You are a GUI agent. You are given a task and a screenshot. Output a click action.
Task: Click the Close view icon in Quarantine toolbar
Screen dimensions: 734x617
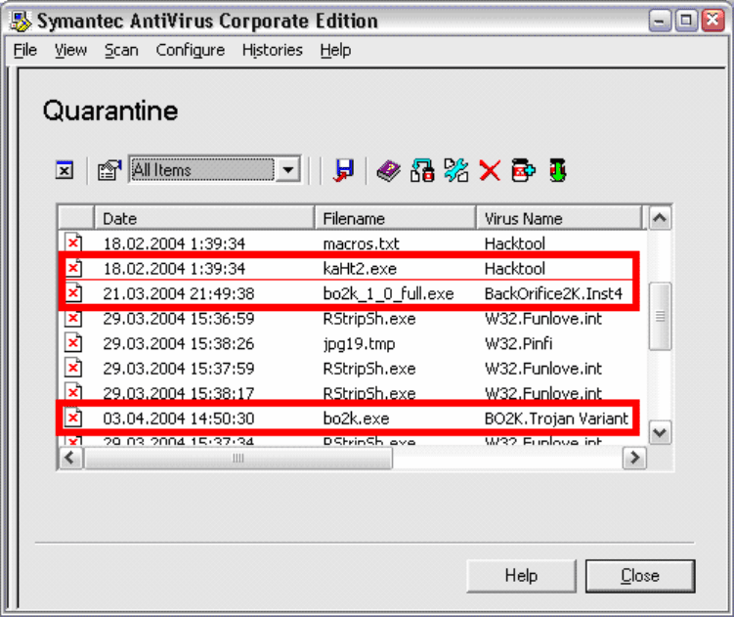tap(65, 169)
